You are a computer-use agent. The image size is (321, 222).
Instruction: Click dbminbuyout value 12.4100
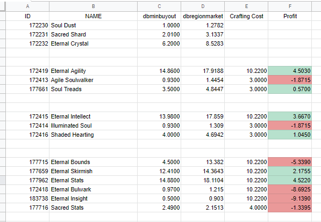tap(159, 171)
